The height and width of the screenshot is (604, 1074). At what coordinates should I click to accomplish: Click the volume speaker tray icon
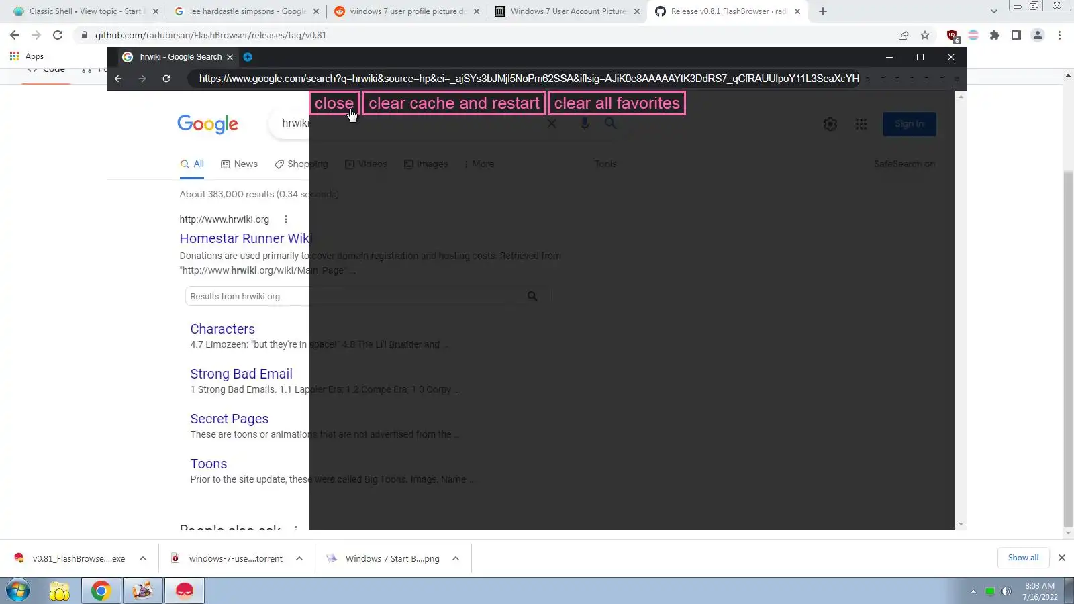[1006, 591]
